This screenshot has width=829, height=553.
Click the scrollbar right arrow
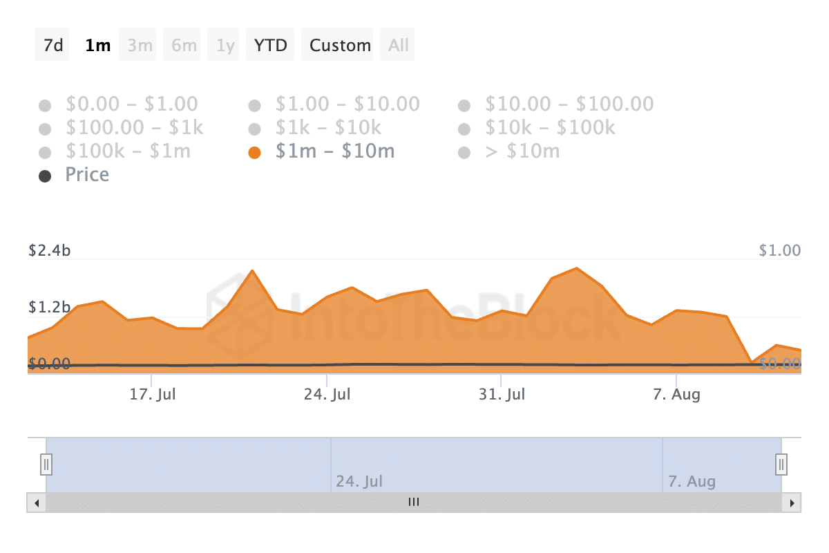point(792,503)
